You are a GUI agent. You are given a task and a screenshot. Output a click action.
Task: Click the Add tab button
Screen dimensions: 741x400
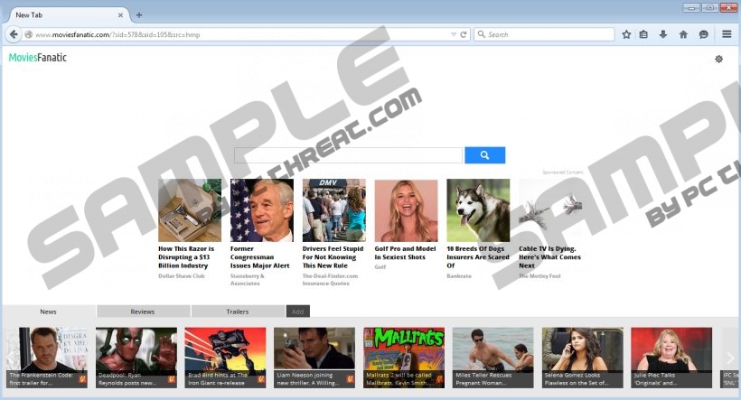click(x=297, y=312)
